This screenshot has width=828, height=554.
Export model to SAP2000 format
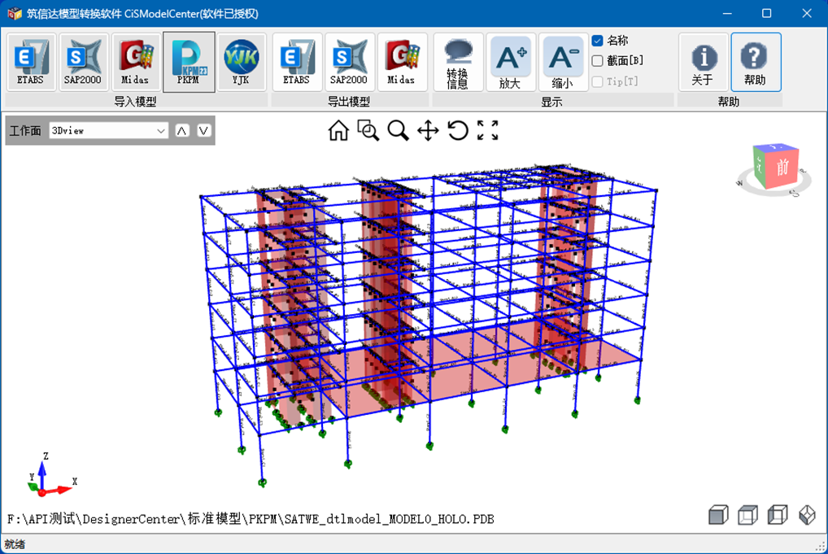[x=349, y=62]
